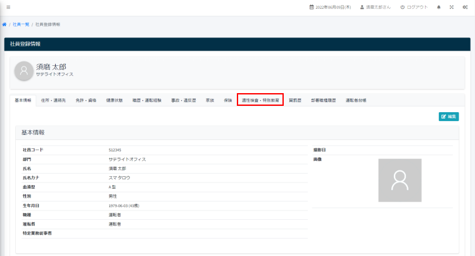Switch to the 健康状態 tab

(115, 100)
